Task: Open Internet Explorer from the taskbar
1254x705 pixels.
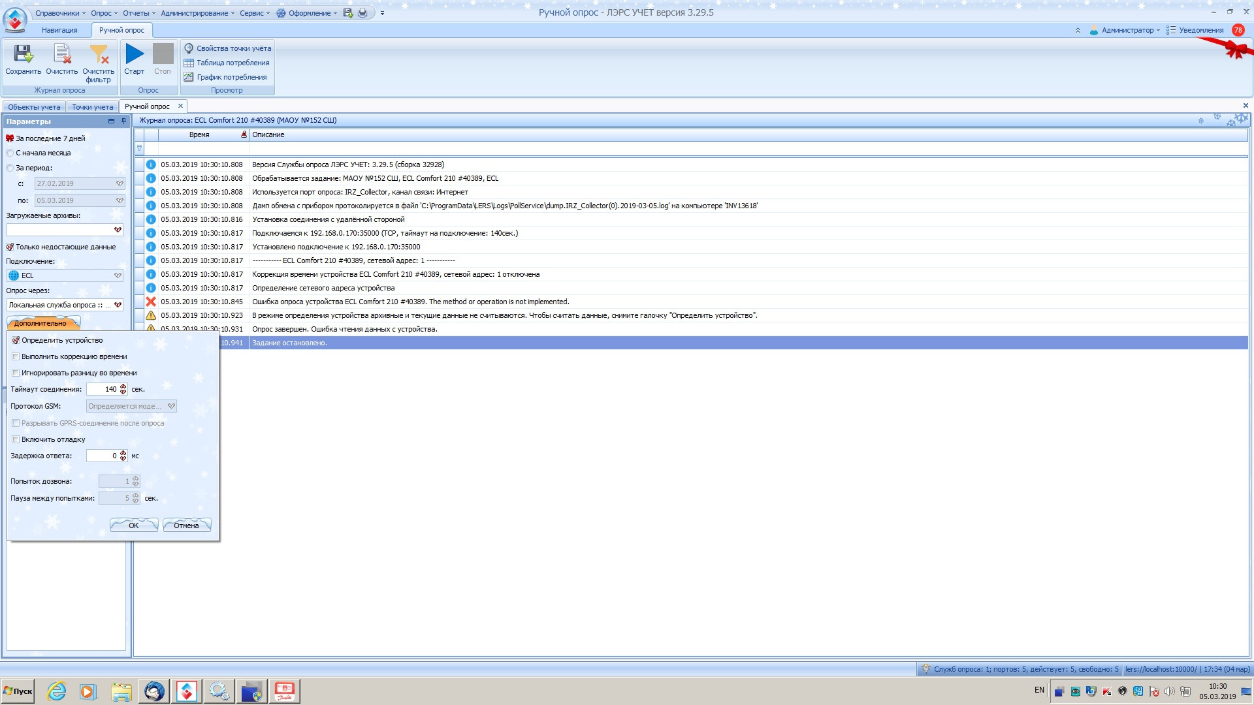Action: tap(57, 691)
